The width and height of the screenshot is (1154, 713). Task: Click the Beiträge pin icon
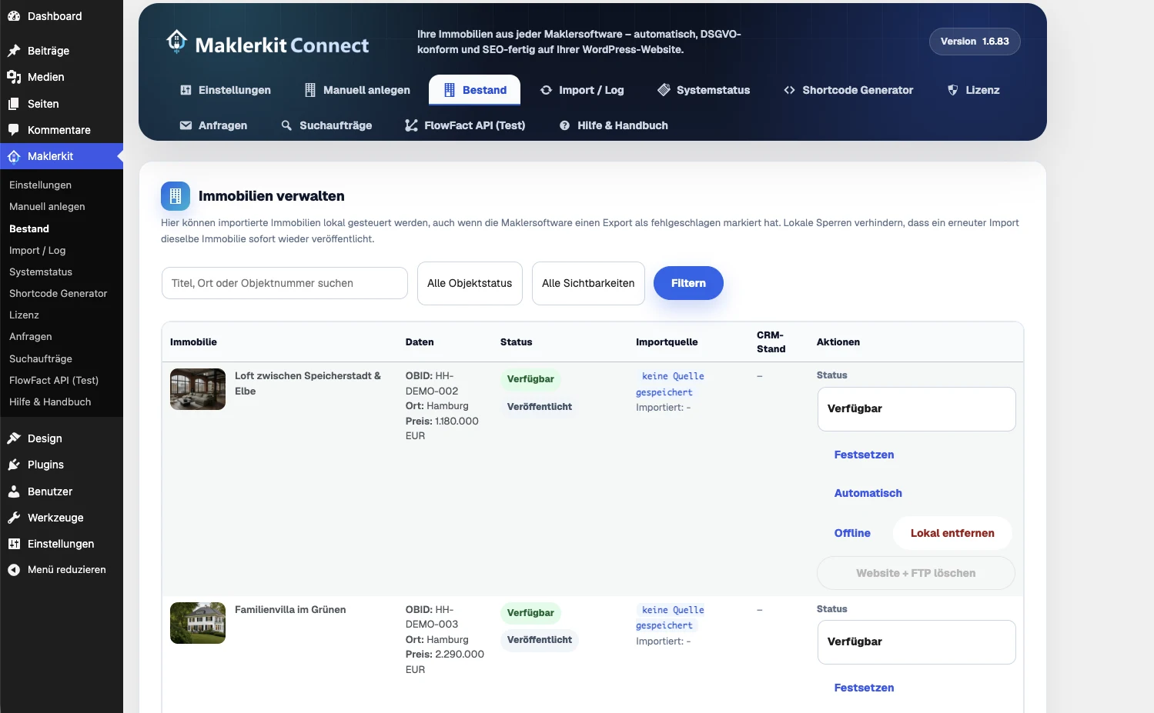click(14, 51)
